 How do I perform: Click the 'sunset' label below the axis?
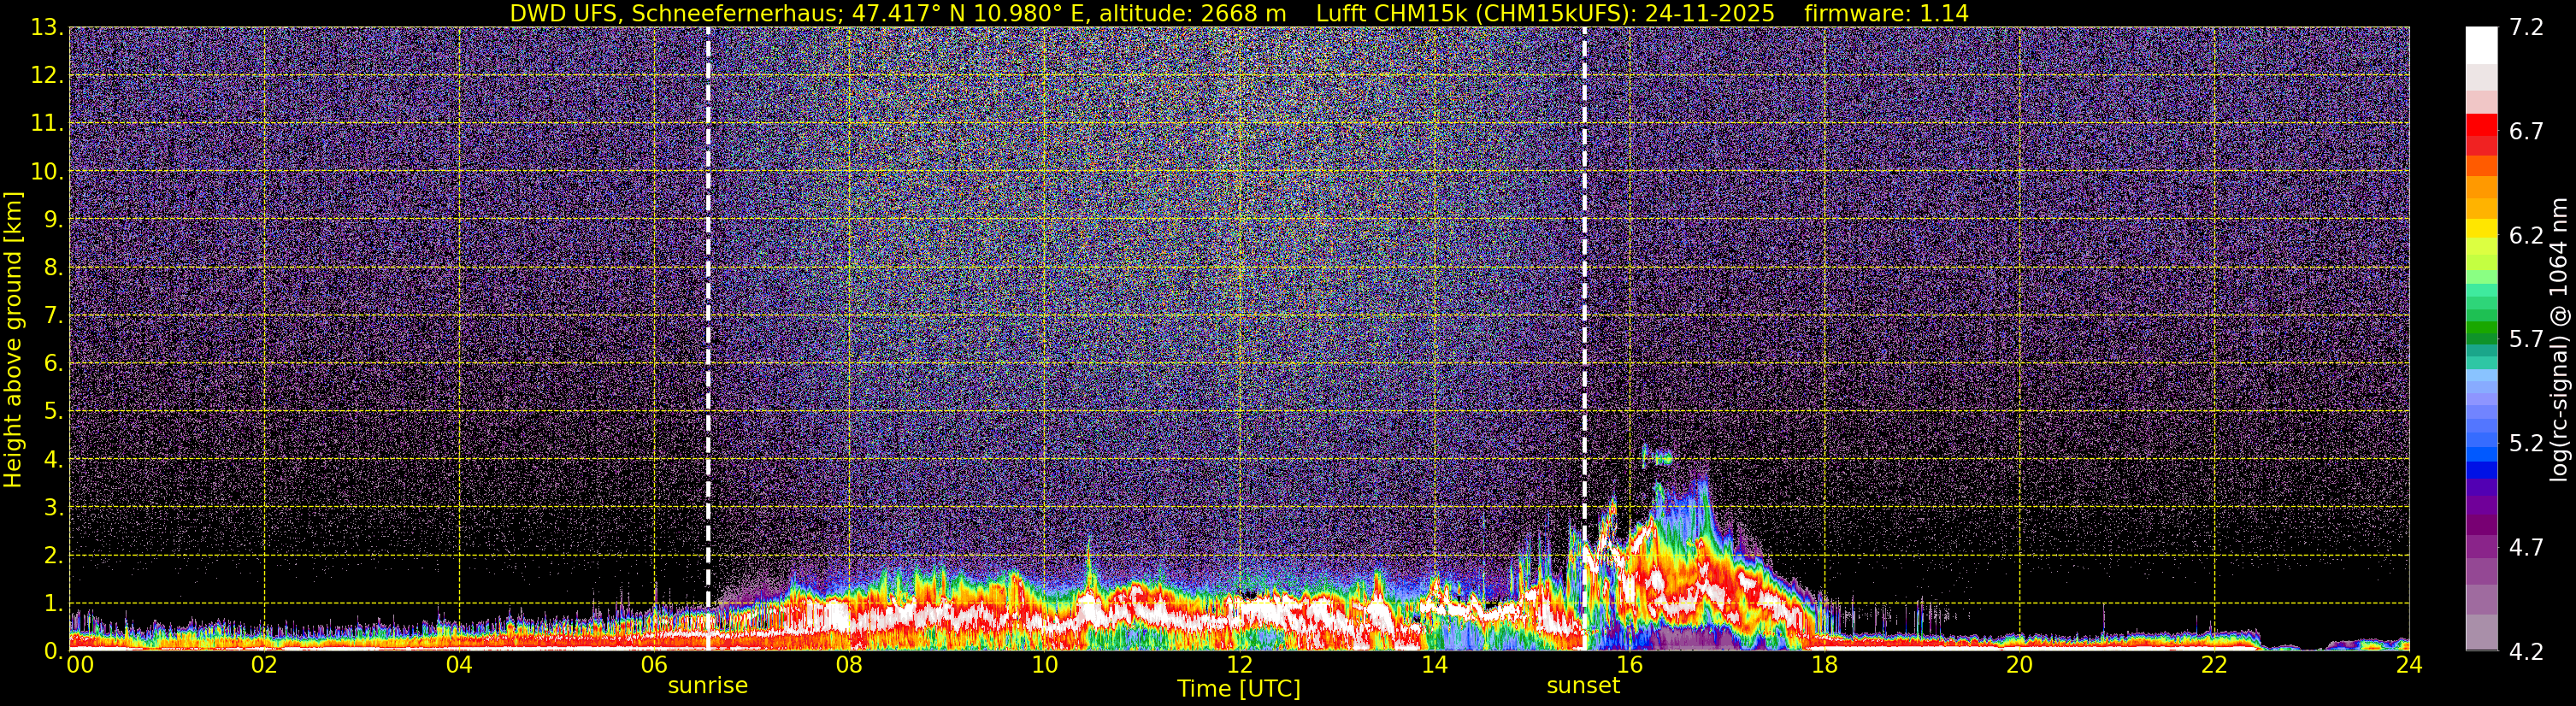pos(1583,686)
